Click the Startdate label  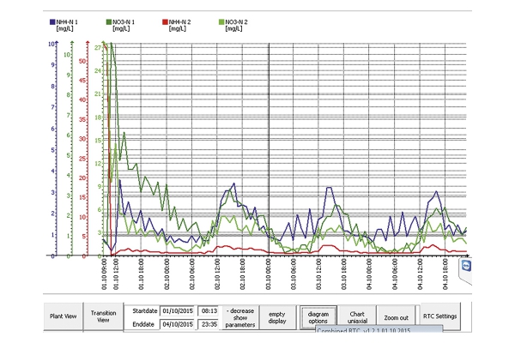pyautogui.click(x=145, y=310)
